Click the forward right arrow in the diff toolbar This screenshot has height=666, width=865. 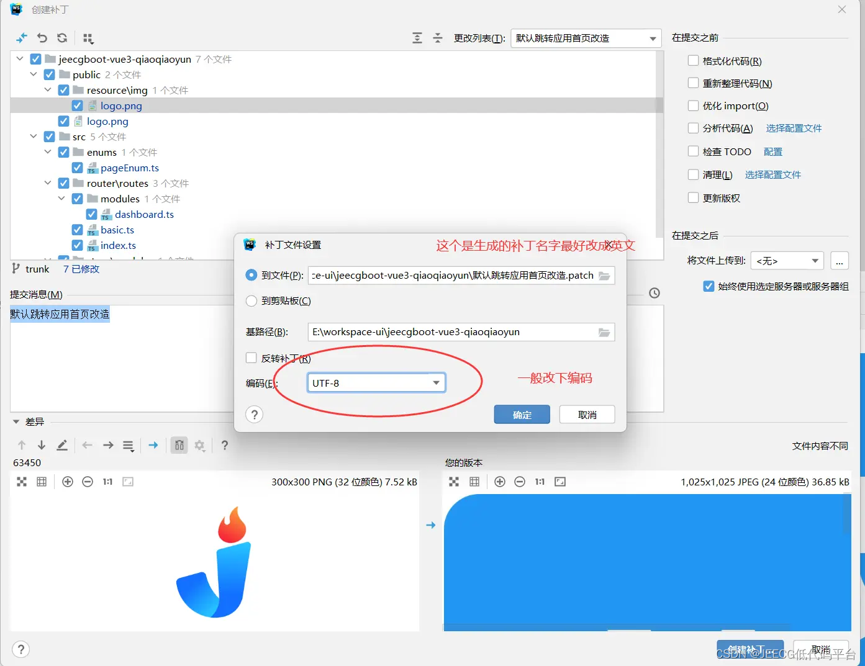point(108,445)
